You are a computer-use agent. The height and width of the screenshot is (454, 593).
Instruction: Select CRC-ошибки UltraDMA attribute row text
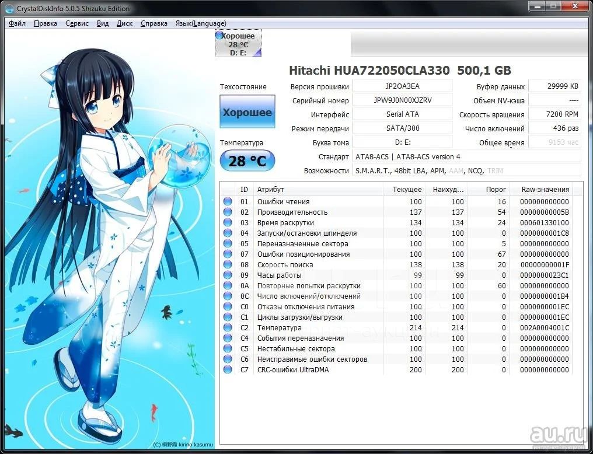coord(293,370)
